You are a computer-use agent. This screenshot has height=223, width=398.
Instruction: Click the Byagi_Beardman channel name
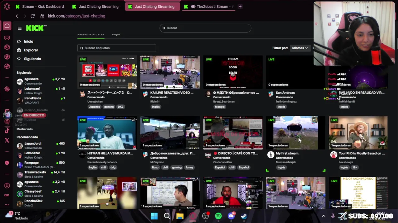tap(224, 102)
